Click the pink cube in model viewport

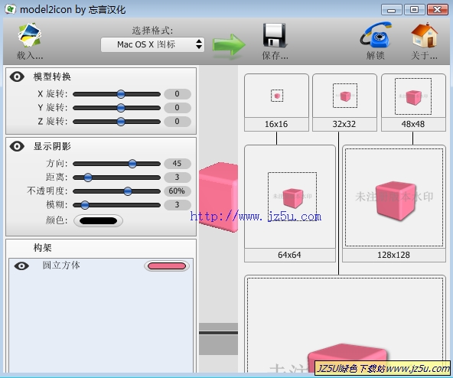pyautogui.click(x=218, y=197)
